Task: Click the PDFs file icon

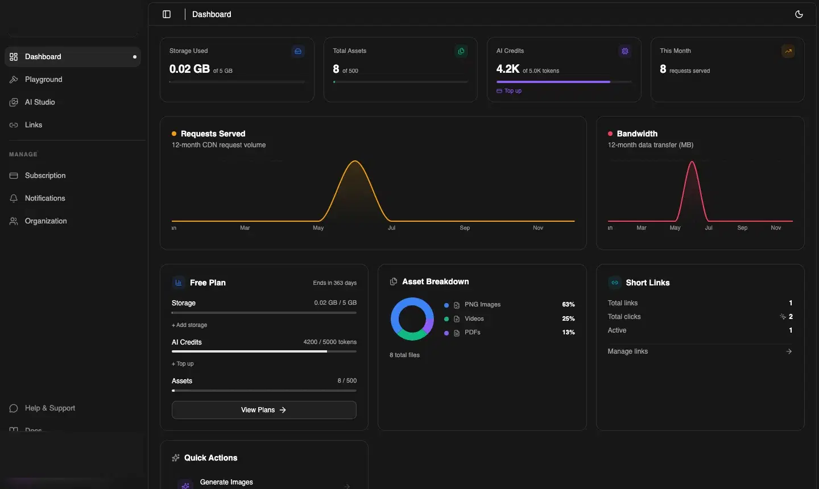Action: 457,333
